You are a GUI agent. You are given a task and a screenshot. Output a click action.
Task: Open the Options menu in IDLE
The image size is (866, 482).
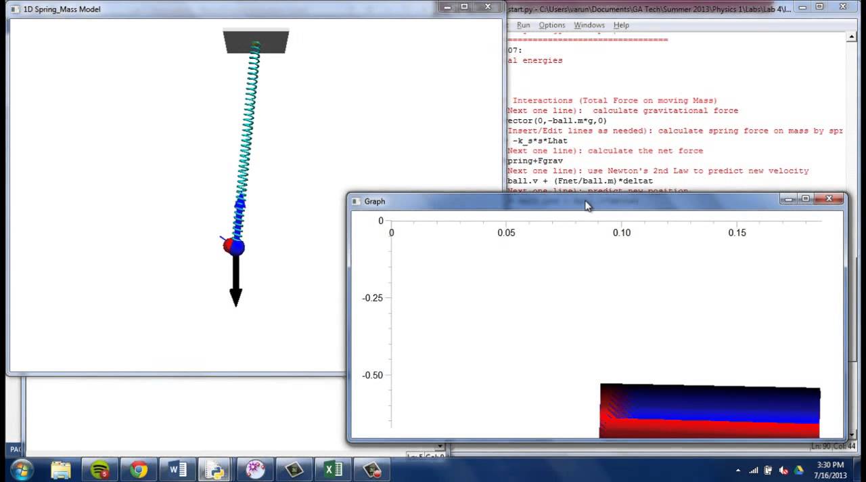[552, 25]
